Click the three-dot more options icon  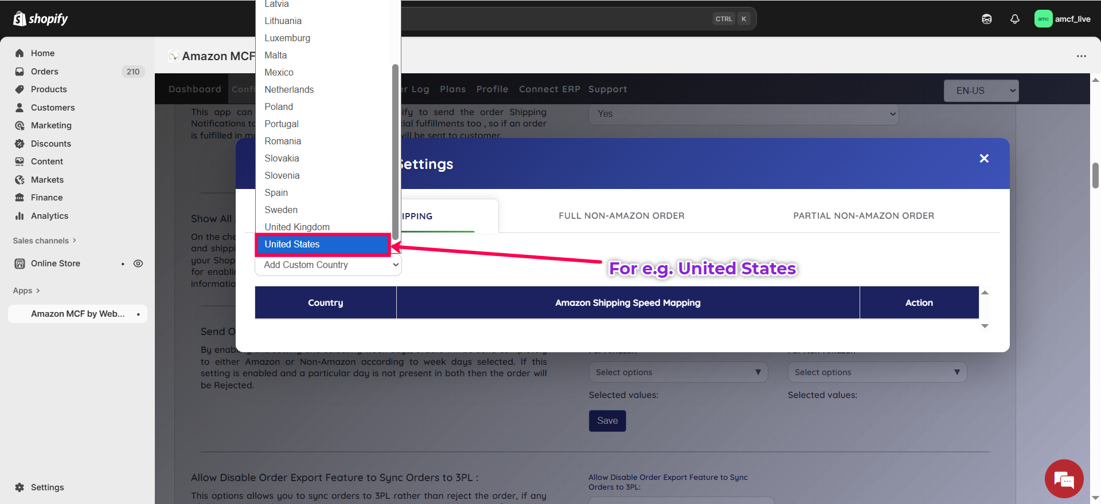[1081, 56]
